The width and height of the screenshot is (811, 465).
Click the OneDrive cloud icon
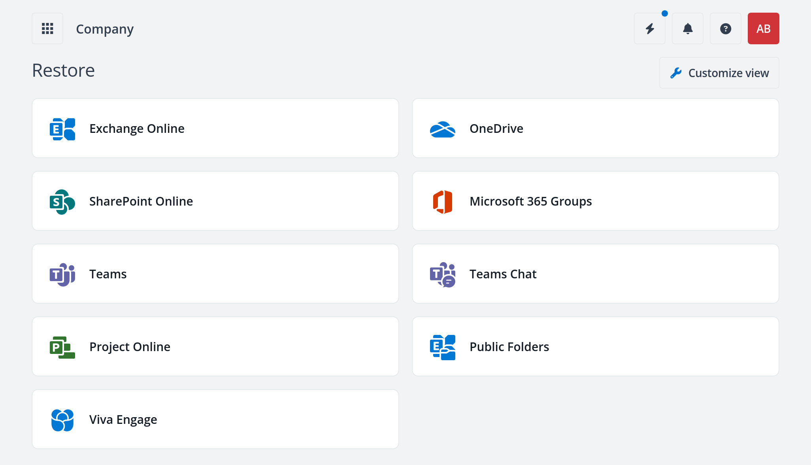coord(443,129)
